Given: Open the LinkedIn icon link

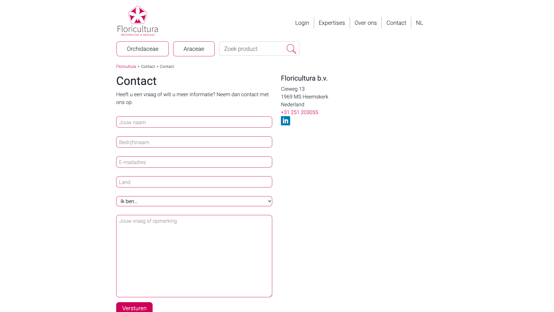Looking at the screenshot, I should [285, 121].
